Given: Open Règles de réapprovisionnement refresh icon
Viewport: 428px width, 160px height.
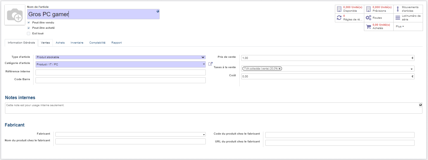Looking at the screenshot, I should [339, 18].
